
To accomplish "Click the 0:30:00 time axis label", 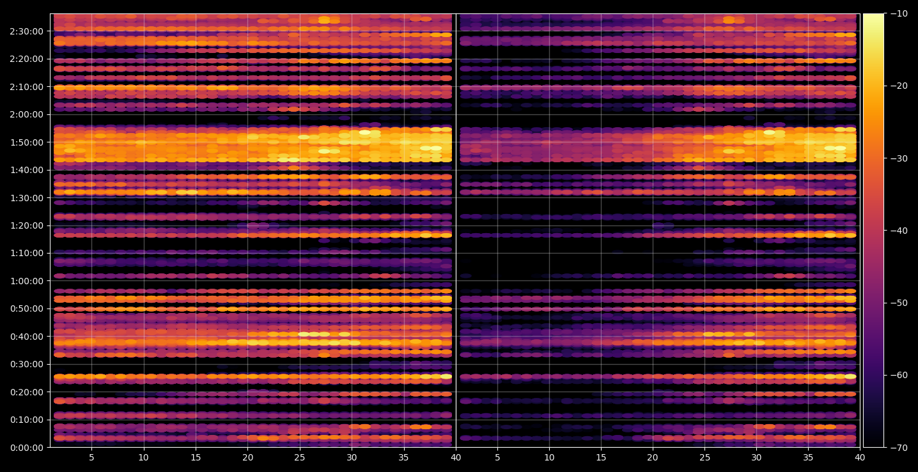I will coord(27,364).
